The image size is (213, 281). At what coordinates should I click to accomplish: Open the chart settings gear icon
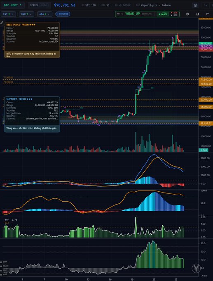click(x=187, y=14)
